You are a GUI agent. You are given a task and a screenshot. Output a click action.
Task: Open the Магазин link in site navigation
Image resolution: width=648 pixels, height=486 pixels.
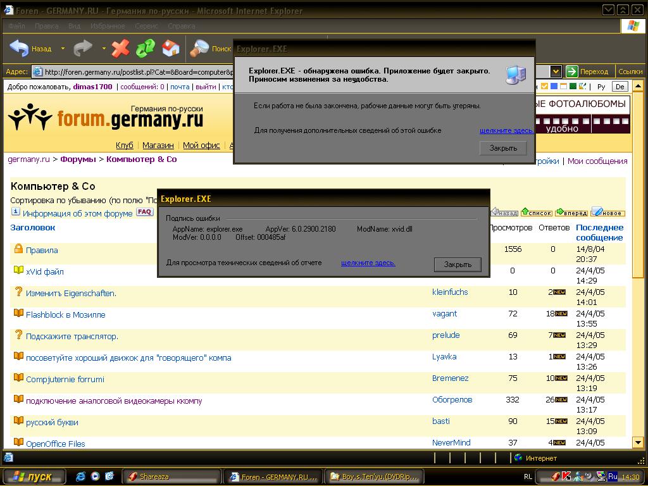(158, 145)
